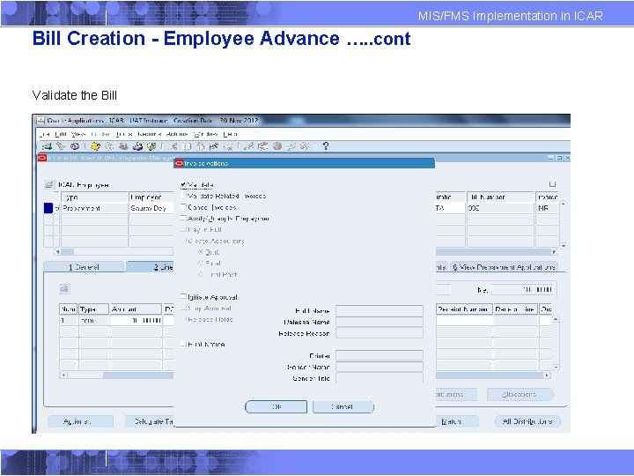Click the Release Reason input field
The image size is (634, 476).
(x=380, y=332)
